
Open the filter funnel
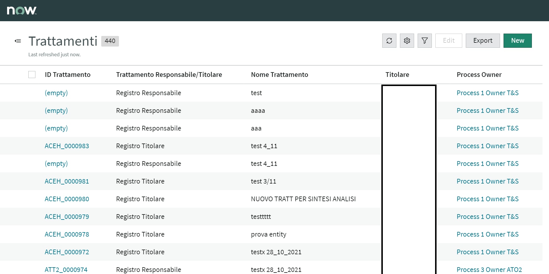424,41
